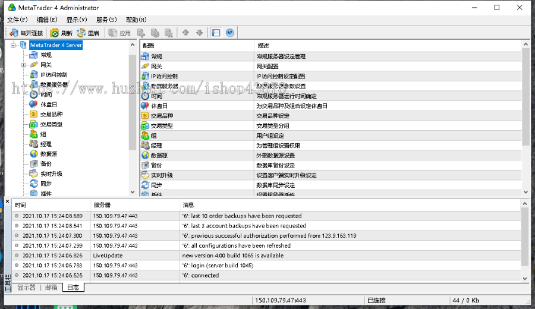Screen dimensions: 535x309
Task: Toggle the tree panel view toolbar icon
Action: [216, 33]
